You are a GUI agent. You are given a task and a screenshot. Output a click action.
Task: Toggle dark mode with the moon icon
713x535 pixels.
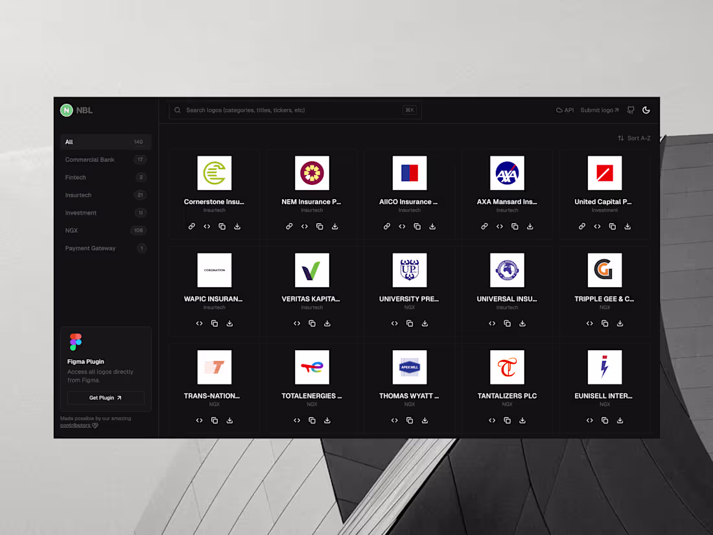coord(646,110)
